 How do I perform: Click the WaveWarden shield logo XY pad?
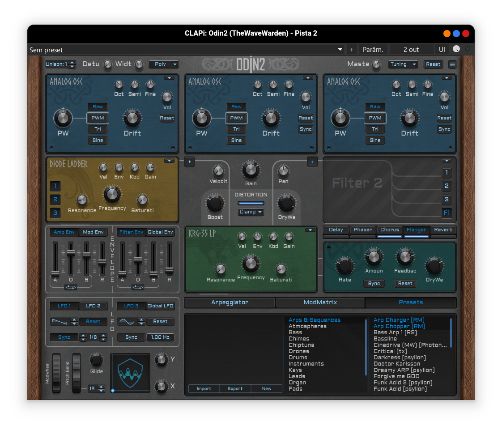(130, 372)
